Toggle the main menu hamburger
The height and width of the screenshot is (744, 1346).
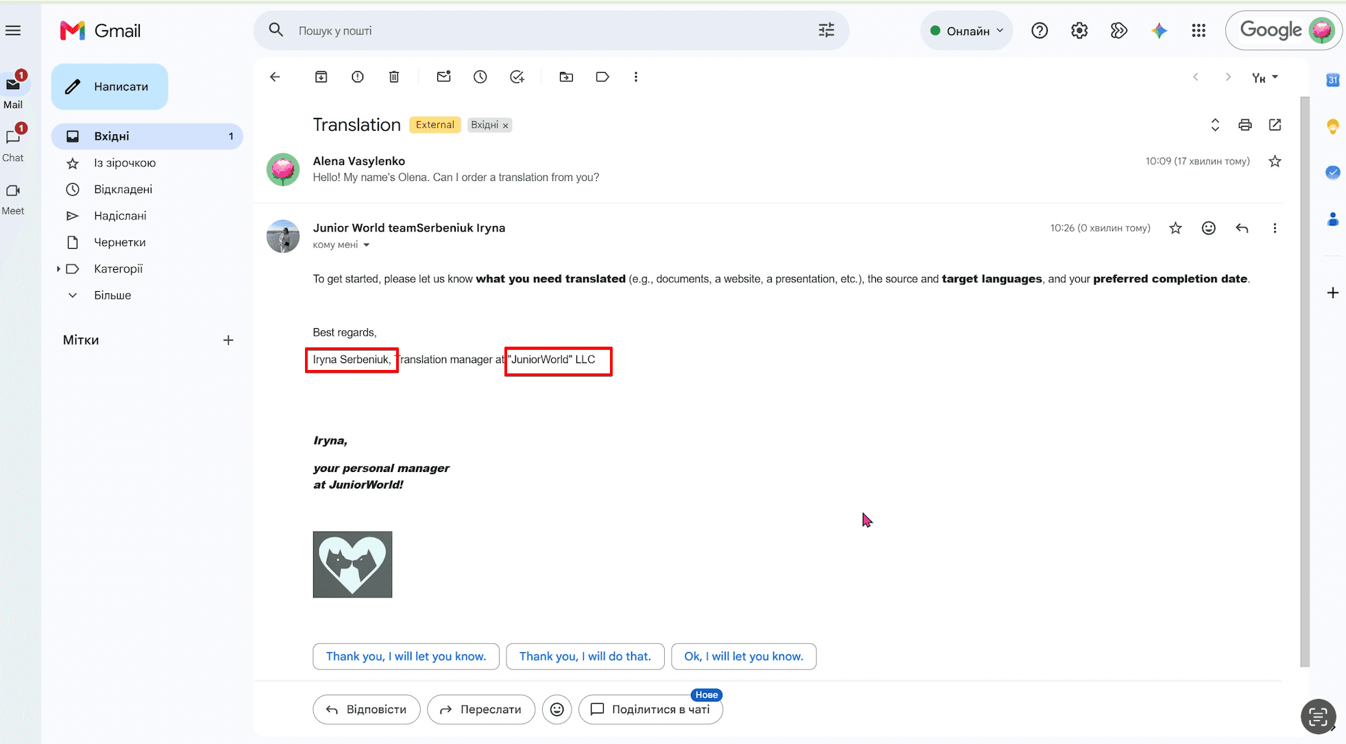pyautogui.click(x=13, y=30)
